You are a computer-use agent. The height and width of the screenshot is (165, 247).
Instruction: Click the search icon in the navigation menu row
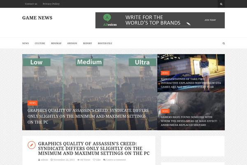coord(224,43)
